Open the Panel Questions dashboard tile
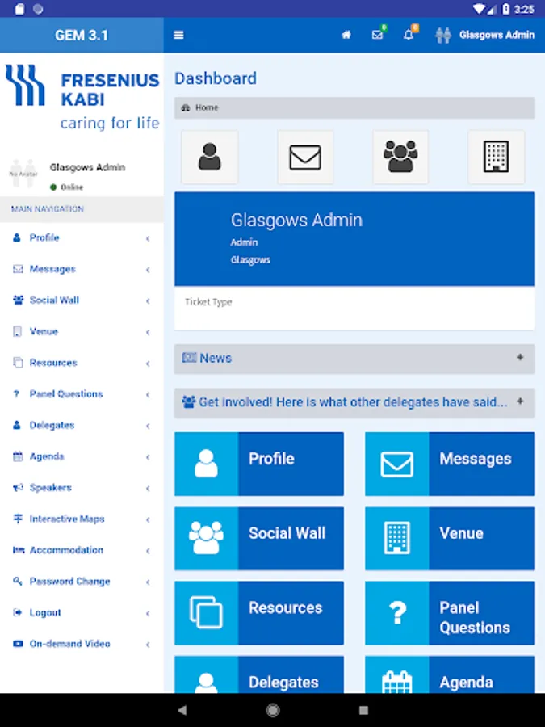This screenshot has width=545, height=727. (x=450, y=613)
